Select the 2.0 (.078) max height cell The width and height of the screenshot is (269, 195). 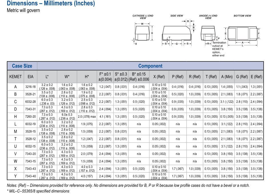click(87, 116)
